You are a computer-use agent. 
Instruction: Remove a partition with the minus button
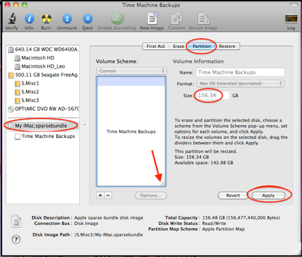(108, 195)
